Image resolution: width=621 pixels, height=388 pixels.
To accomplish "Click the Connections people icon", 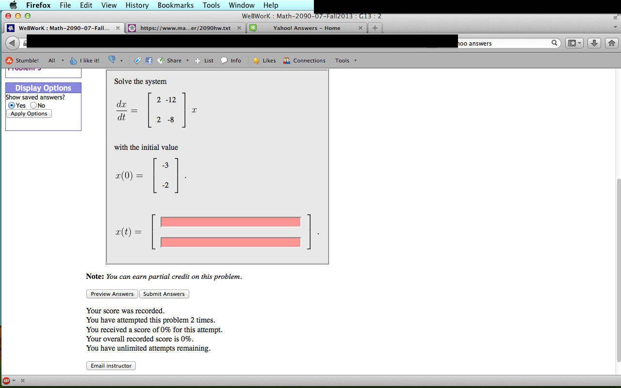I will pos(287,61).
